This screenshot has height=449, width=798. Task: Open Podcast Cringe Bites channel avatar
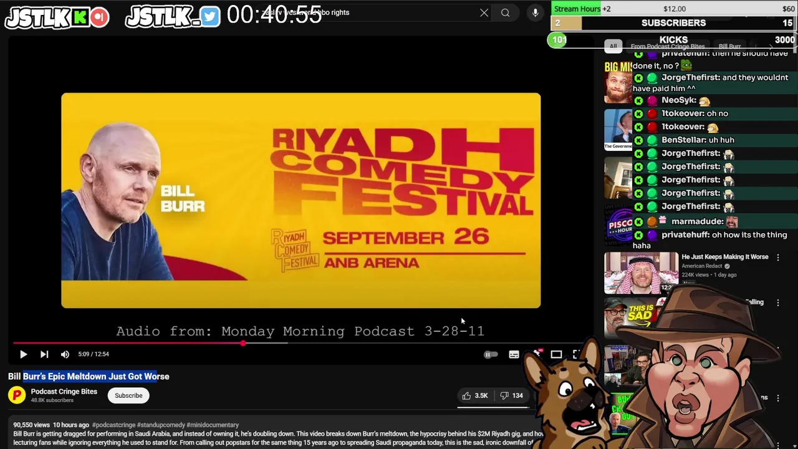(x=17, y=395)
